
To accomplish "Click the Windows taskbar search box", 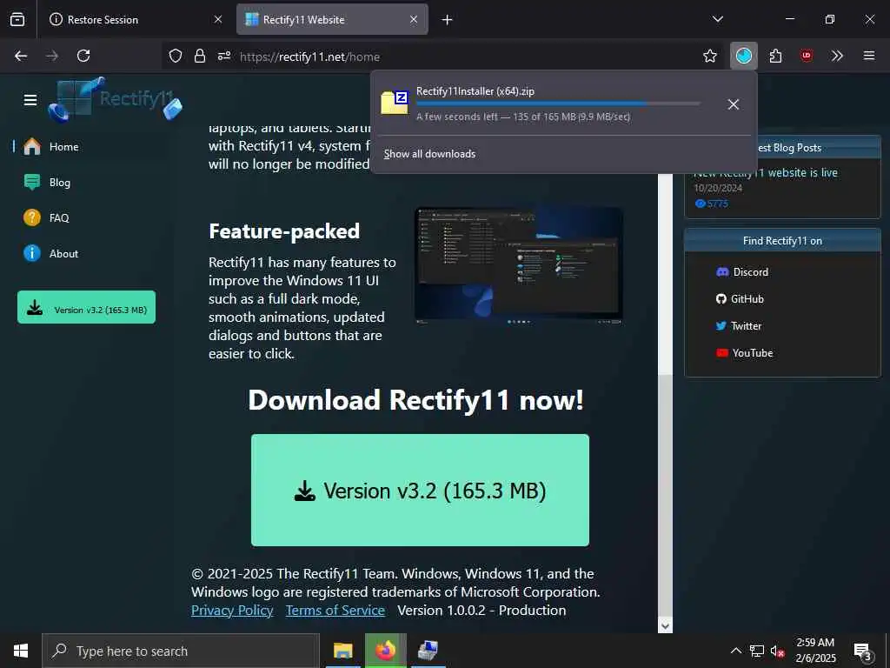I will point(181,651).
